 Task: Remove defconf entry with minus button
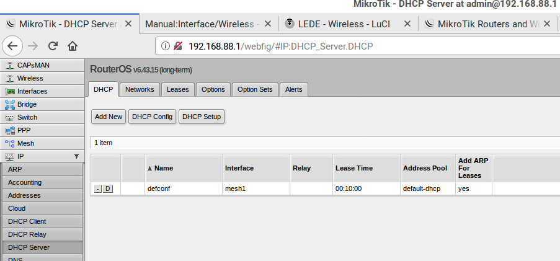tap(98, 189)
